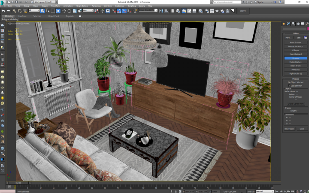Activate the Select and Move tool
The height and width of the screenshot is (193, 309).
(x=64, y=11)
